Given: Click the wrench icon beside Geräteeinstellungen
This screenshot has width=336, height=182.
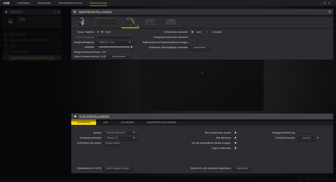Looking at the screenshot, I should click(x=75, y=12).
